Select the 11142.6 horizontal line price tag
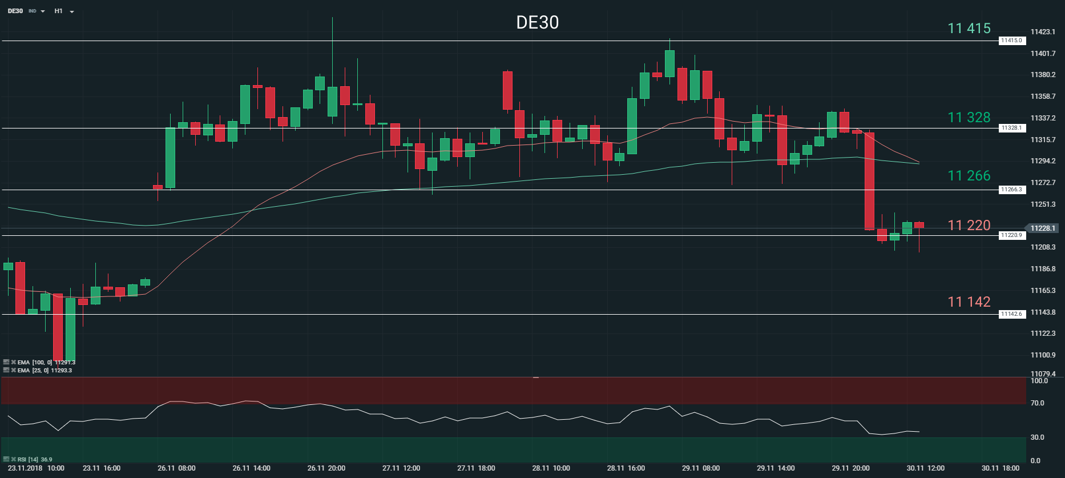The image size is (1065, 478). [1011, 314]
